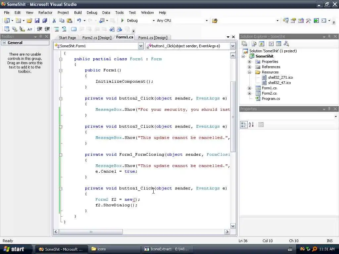339x254 pixels.
Task: Expand the Properties node in Solution Explorer
Action: tap(250, 62)
